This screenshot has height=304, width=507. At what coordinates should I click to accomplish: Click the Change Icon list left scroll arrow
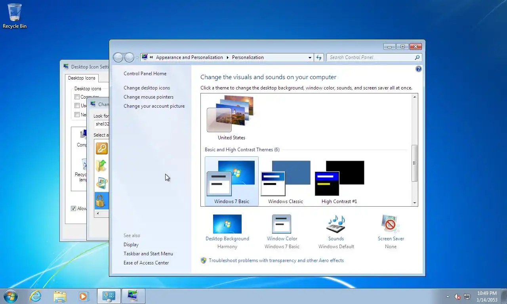97,213
